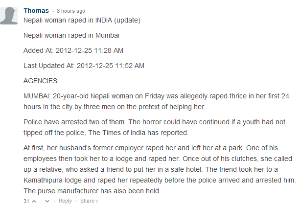This screenshot has height=206, width=300.
Task: Downvote the comment with the down arrow
Action: coord(47,201)
